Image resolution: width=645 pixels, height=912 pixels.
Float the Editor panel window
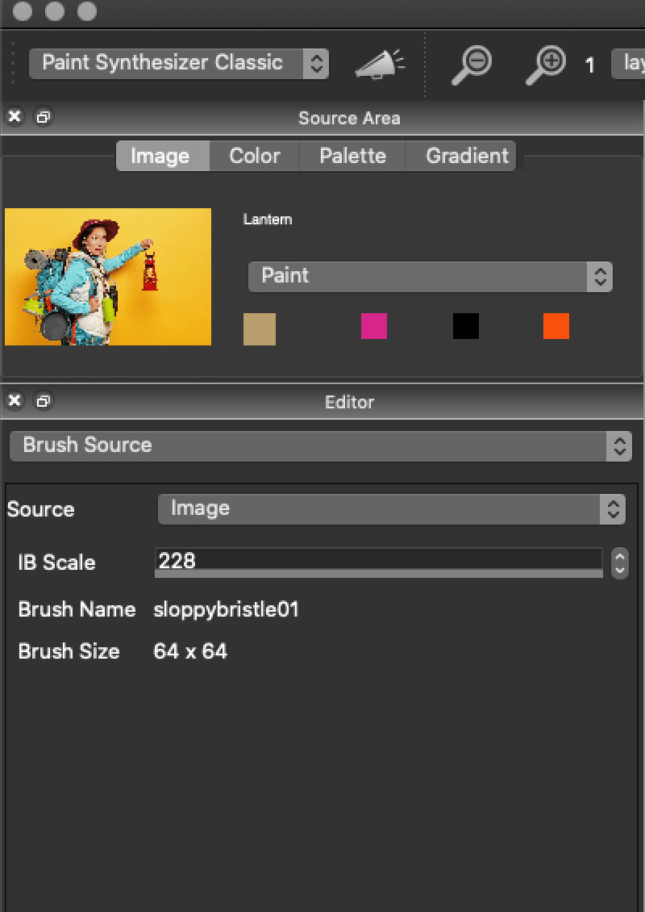(x=43, y=401)
